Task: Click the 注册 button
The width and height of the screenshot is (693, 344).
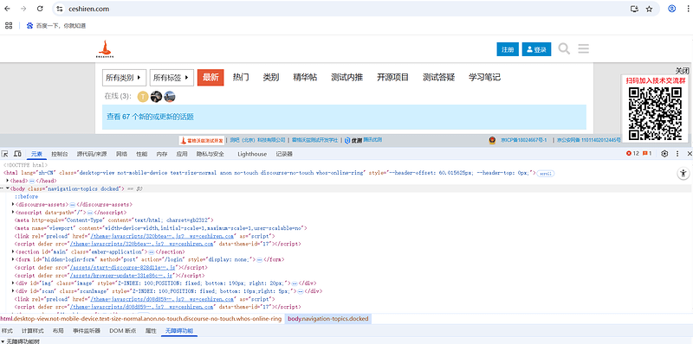Action: (508, 49)
